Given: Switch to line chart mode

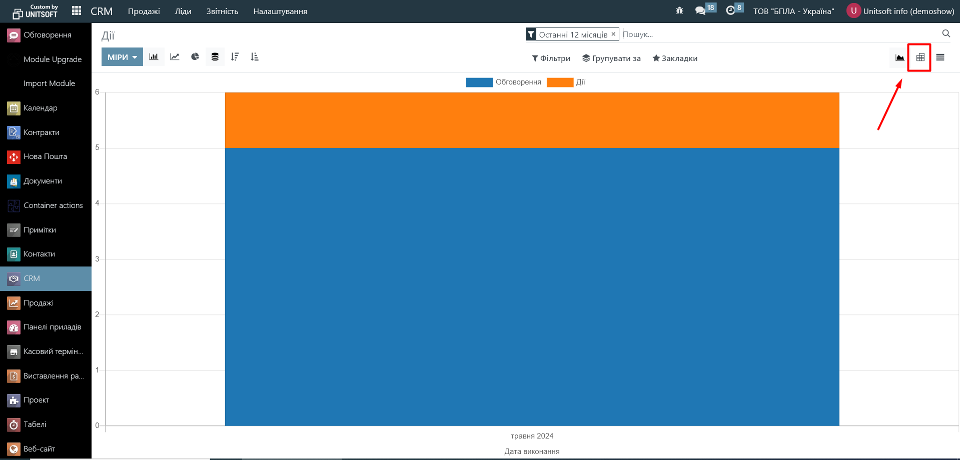Looking at the screenshot, I should [x=175, y=57].
